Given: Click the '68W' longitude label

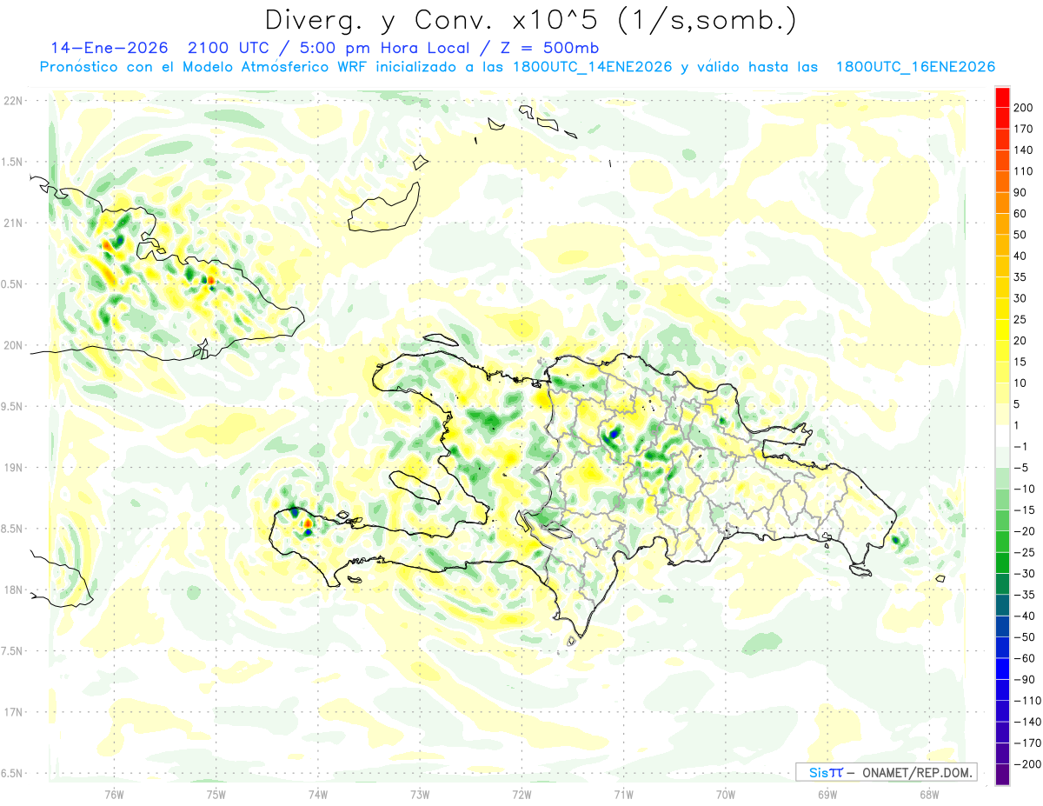Looking at the screenshot, I should tap(929, 795).
